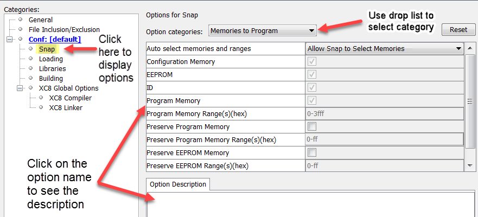
Task: Open XC8 Compiler options
Action: coord(70,98)
